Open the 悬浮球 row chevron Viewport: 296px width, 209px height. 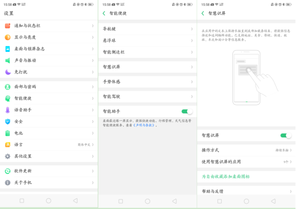(192, 41)
